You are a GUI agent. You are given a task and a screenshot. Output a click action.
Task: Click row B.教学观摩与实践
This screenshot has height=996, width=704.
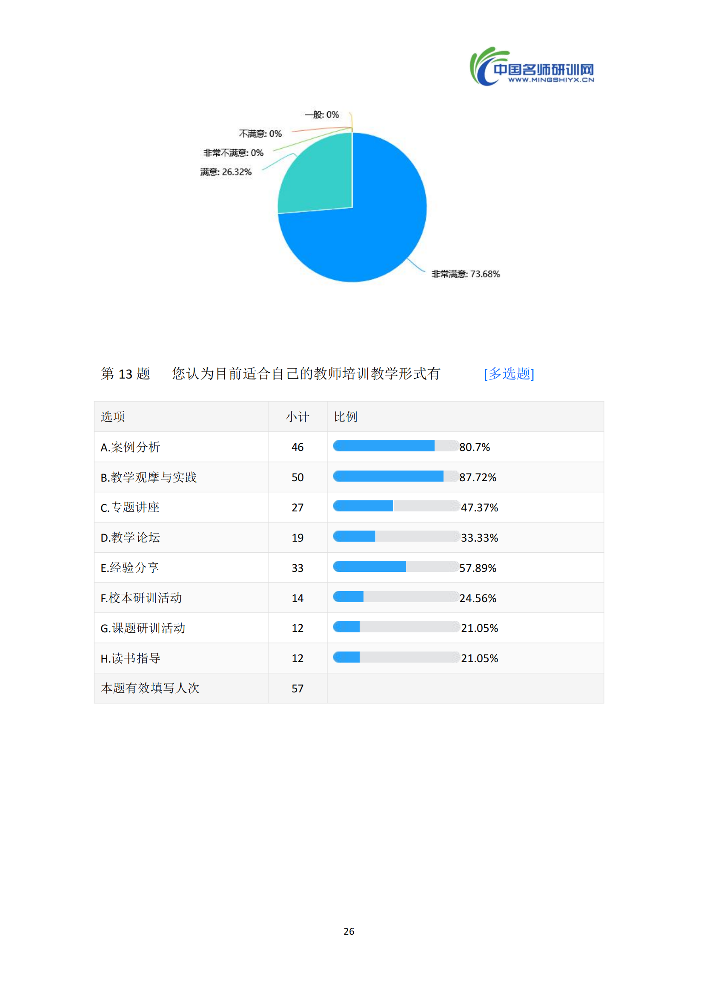point(349,477)
